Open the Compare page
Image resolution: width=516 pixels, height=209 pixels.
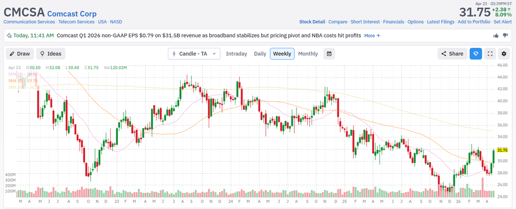[338, 22]
